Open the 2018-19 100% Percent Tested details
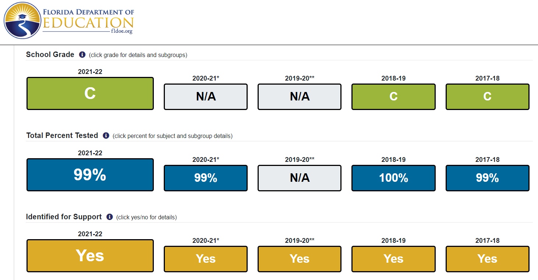 point(393,178)
